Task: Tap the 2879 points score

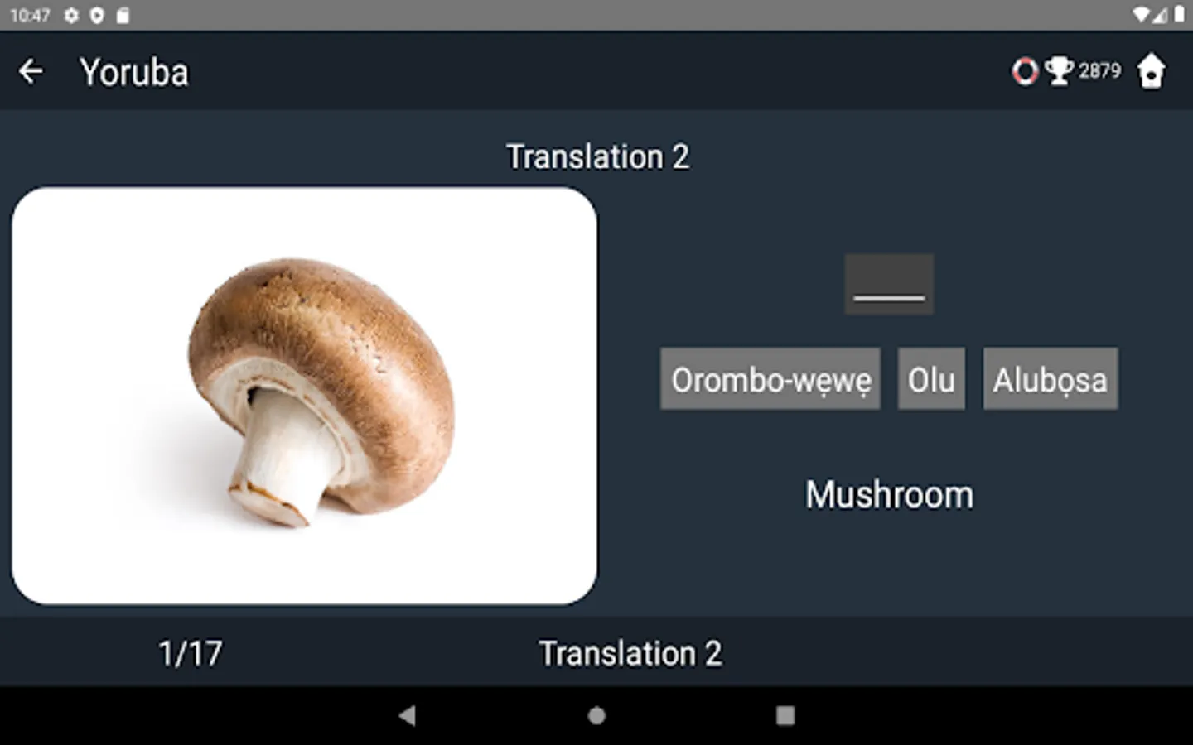Action: pyautogui.click(x=1099, y=71)
